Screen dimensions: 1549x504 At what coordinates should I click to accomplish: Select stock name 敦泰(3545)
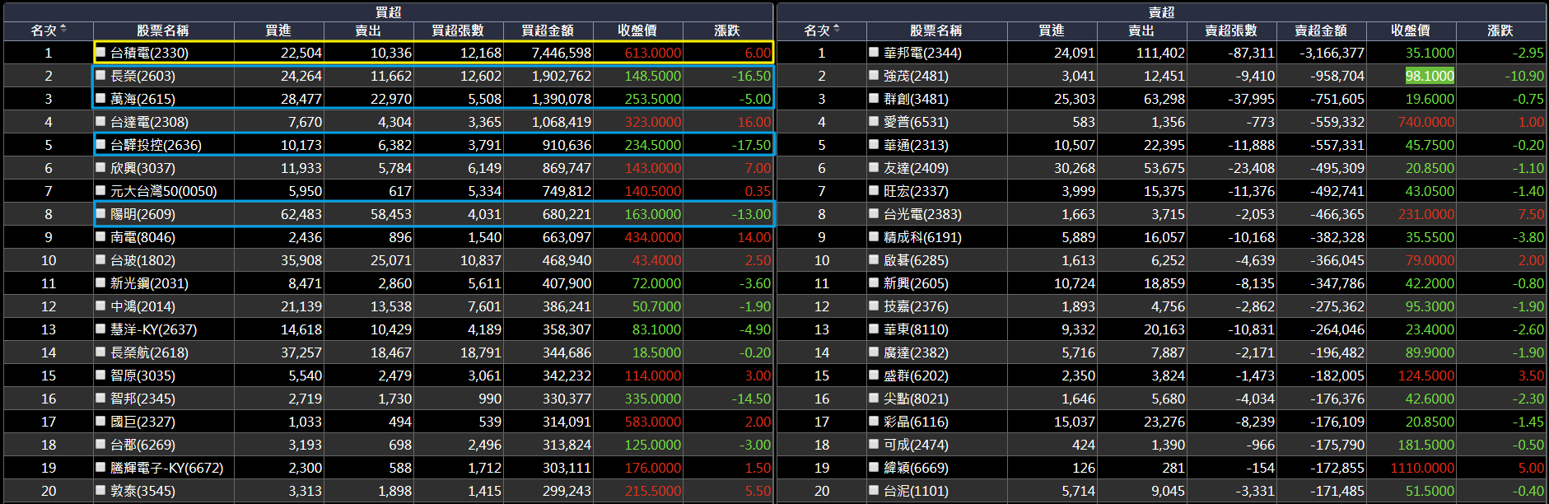[142, 491]
